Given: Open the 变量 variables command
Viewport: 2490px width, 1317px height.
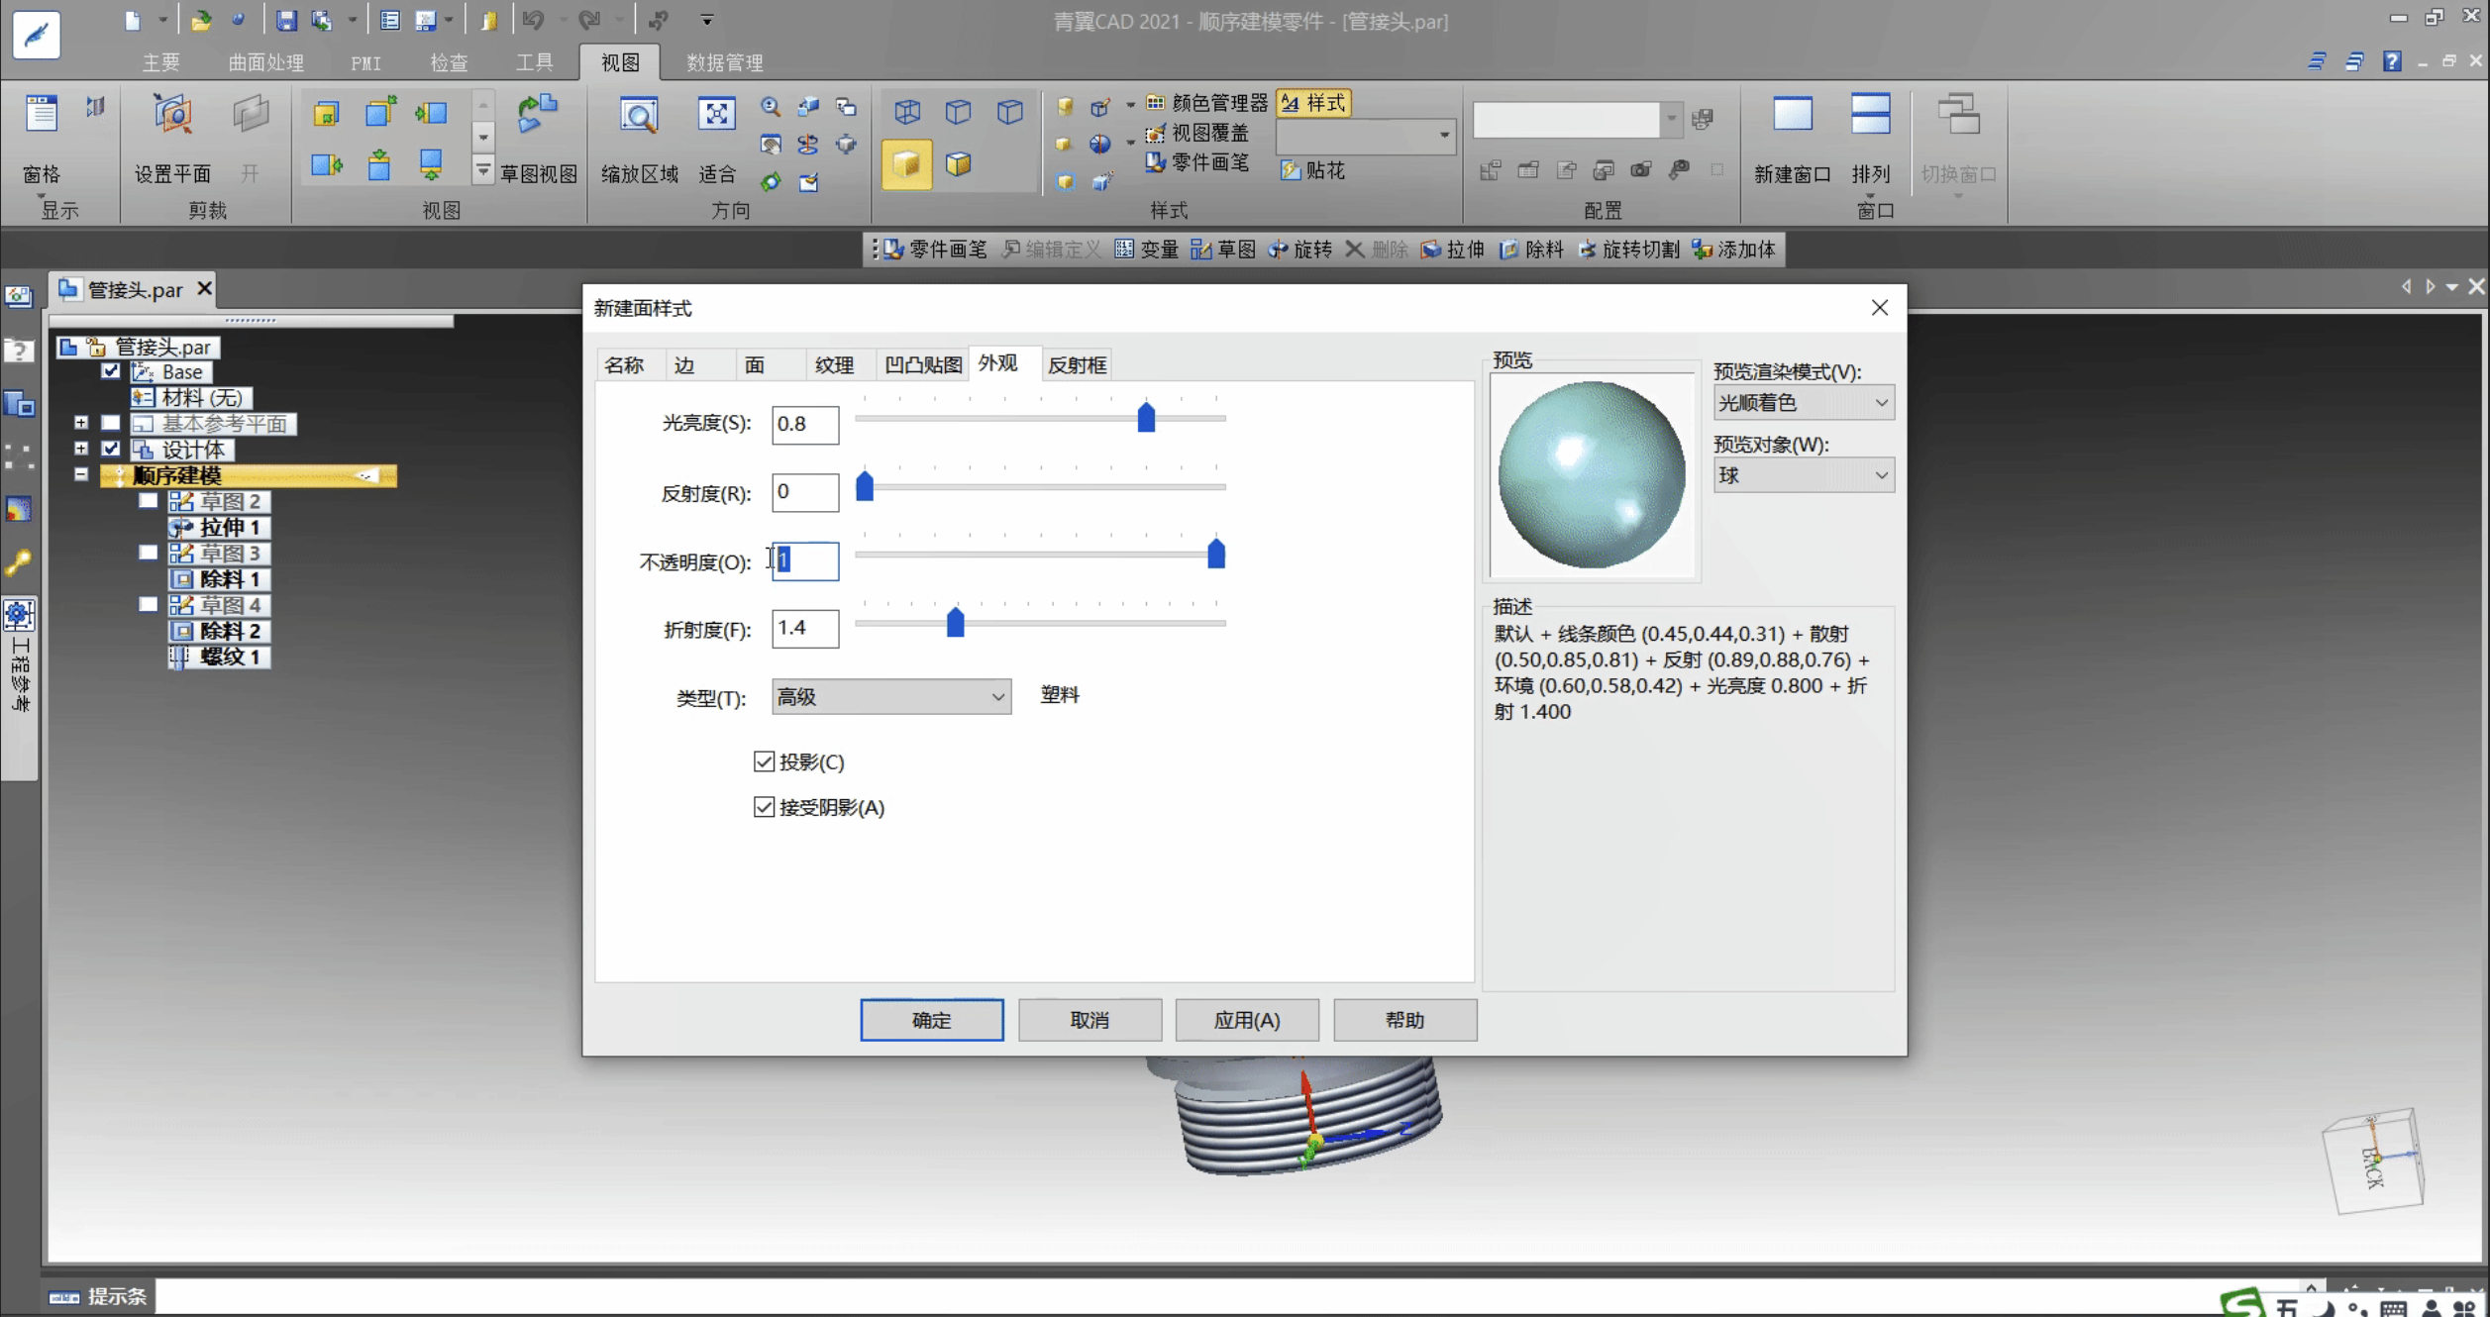Looking at the screenshot, I should point(1146,250).
